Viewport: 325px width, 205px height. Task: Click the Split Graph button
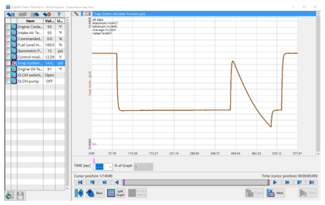point(117,193)
